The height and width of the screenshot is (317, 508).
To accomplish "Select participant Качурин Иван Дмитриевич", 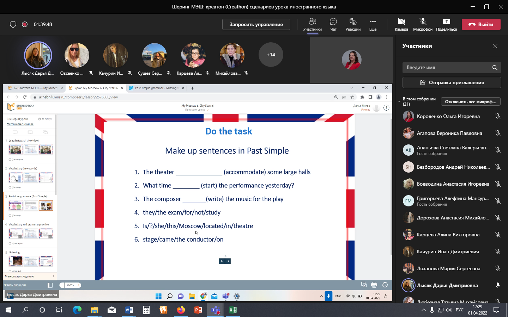I will 448,251.
